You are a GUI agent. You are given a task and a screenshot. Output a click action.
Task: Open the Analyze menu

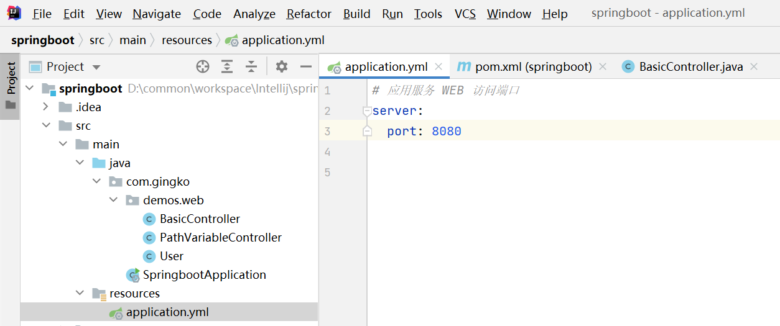pos(254,14)
